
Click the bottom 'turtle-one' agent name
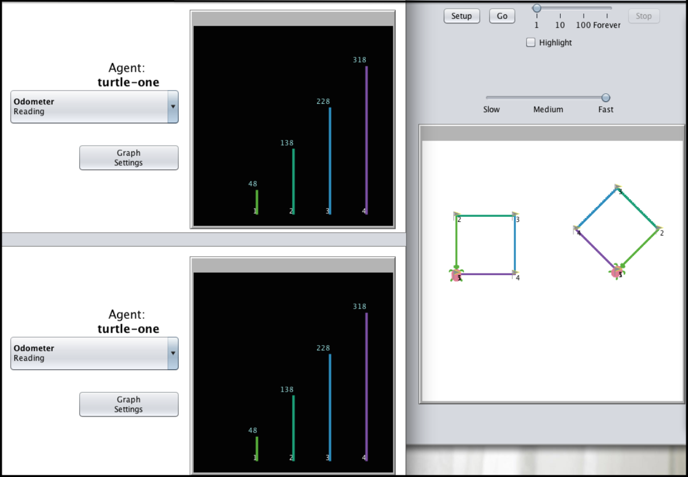click(x=128, y=329)
